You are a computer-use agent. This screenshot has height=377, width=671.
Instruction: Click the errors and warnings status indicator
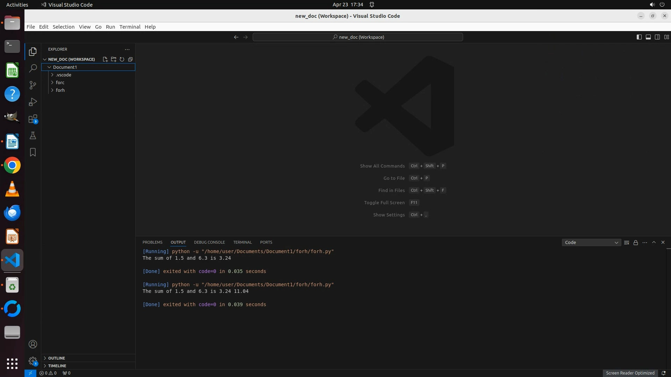pyautogui.click(x=48, y=373)
